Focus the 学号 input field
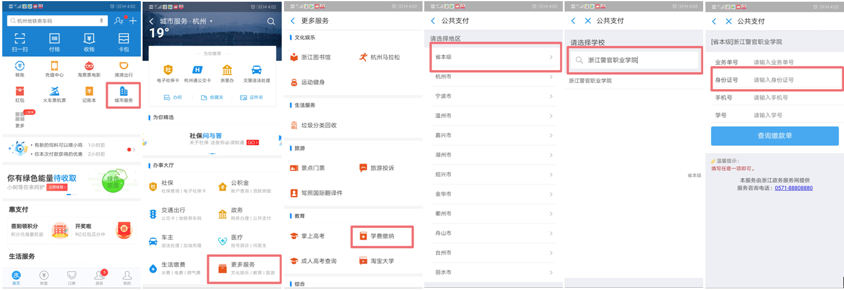Screen dimensions: 844x290 (775, 115)
